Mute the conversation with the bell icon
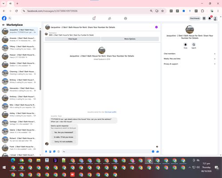 point(186,44)
